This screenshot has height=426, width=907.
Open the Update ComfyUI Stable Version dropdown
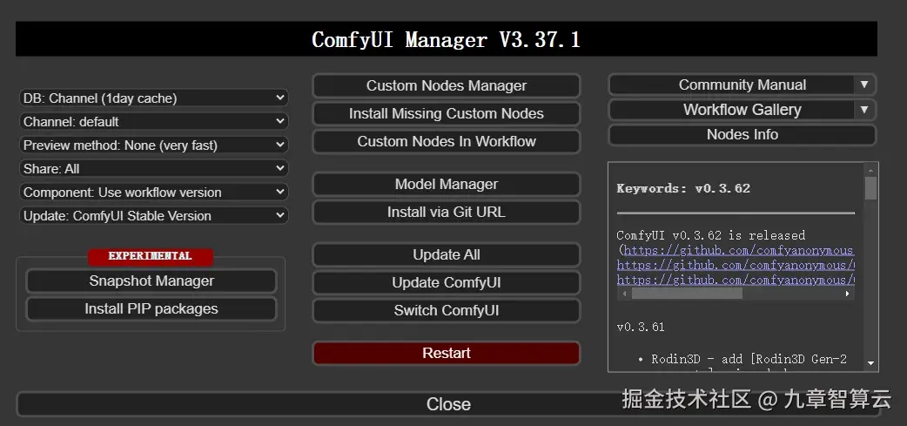154,215
